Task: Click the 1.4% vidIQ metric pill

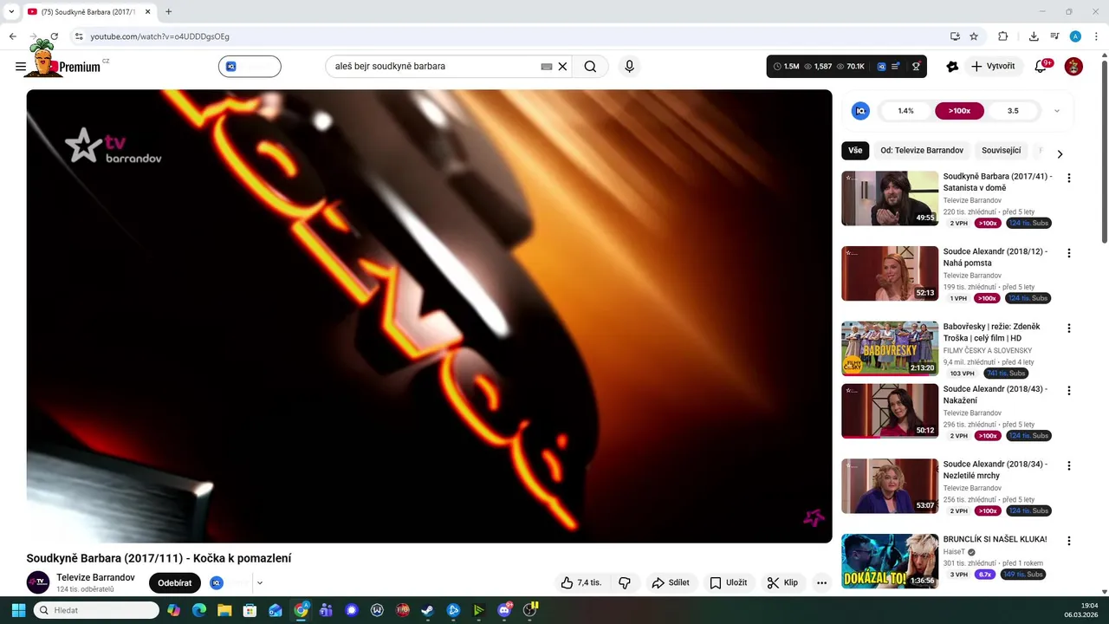Action: 905,111
